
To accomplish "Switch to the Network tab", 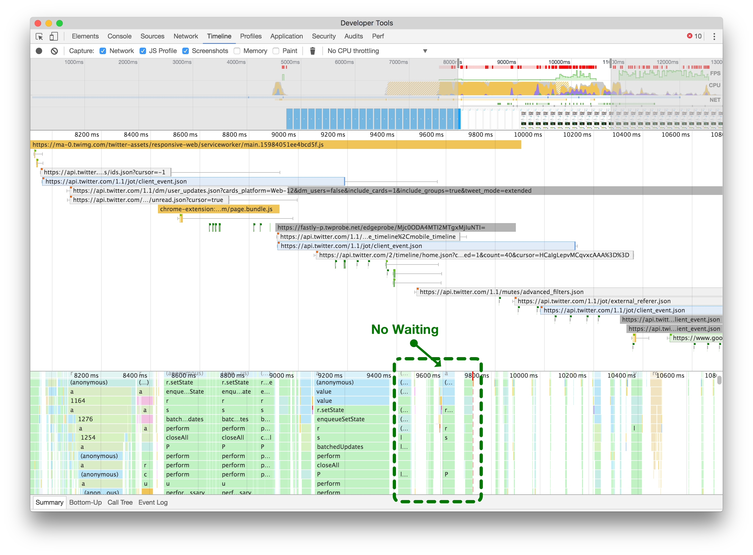I will pyautogui.click(x=186, y=36).
